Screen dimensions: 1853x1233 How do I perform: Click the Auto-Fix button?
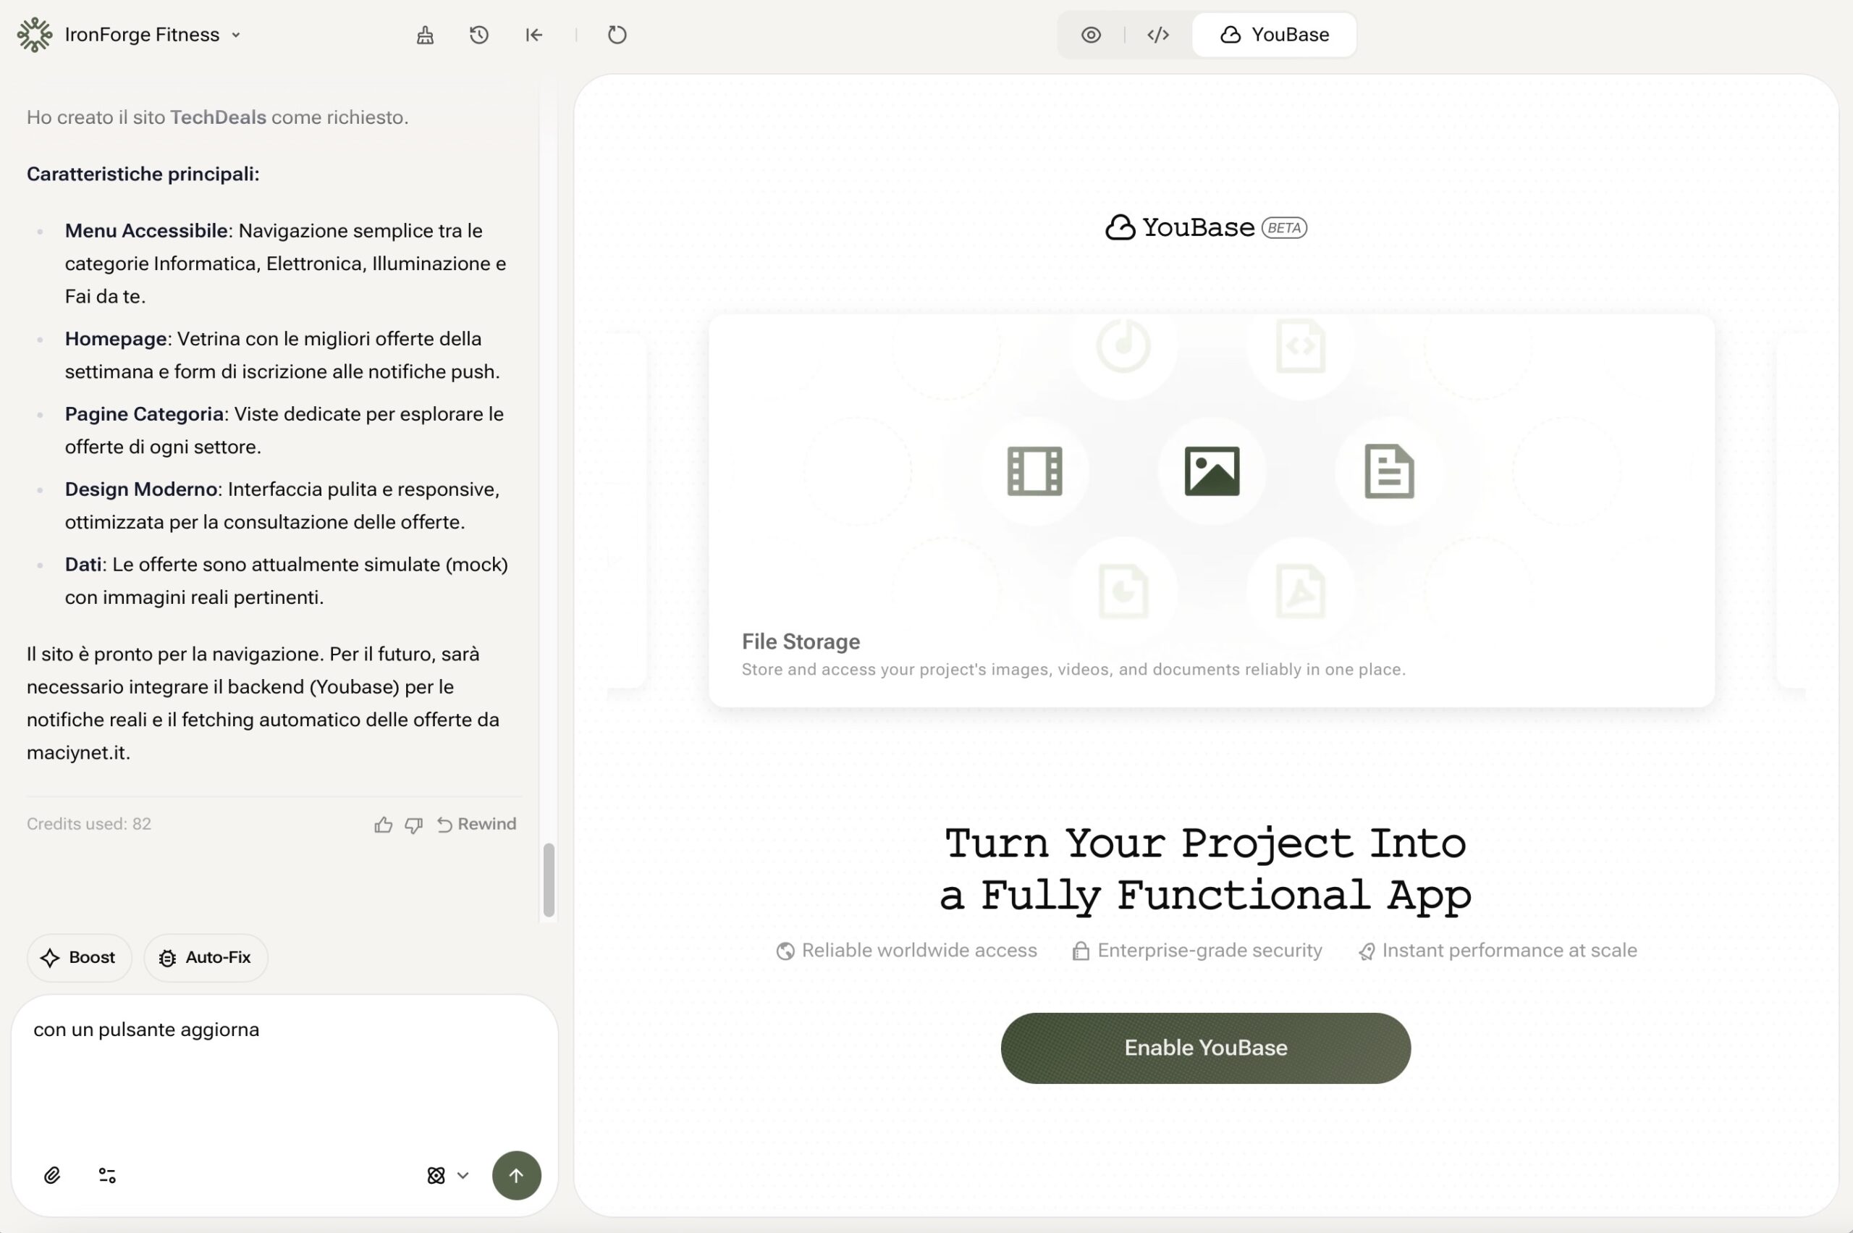(x=205, y=957)
